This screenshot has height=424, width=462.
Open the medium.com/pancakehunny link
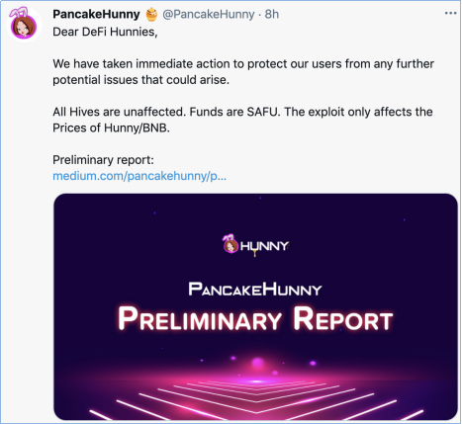pos(139,176)
